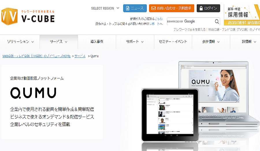Viewport: 260px width, 151px height.
Task: Open the 採用情報 recruitment banner
Action: (242, 15)
